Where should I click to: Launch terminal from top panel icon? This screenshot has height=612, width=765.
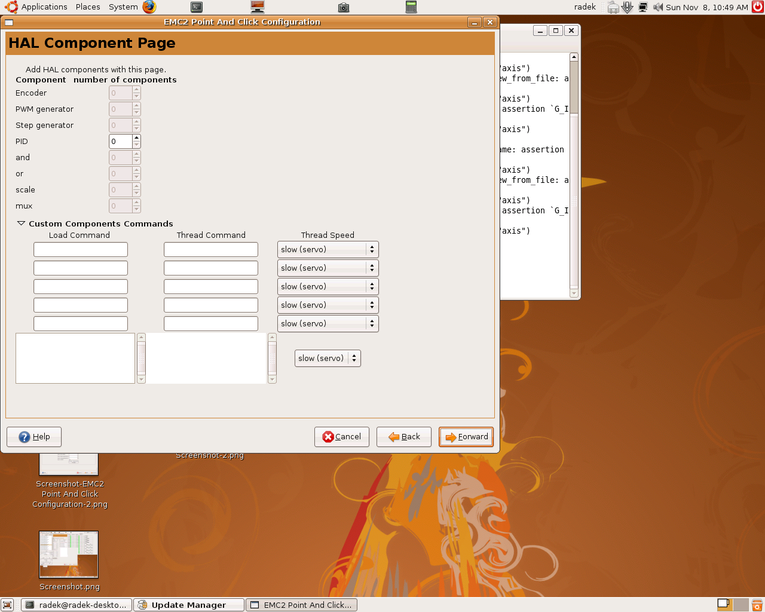point(197,7)
